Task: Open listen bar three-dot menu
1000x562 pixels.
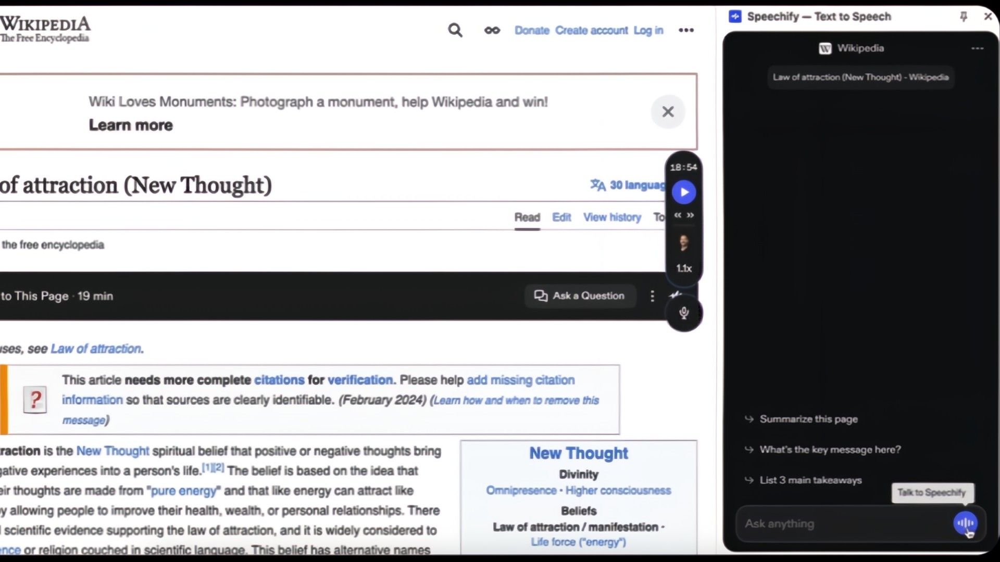Action: (x=652, y=296)
